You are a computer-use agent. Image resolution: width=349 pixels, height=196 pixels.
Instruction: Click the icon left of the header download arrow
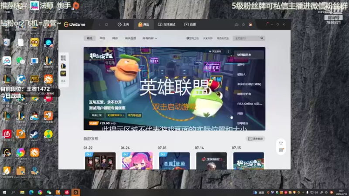[x=237, y=24]
